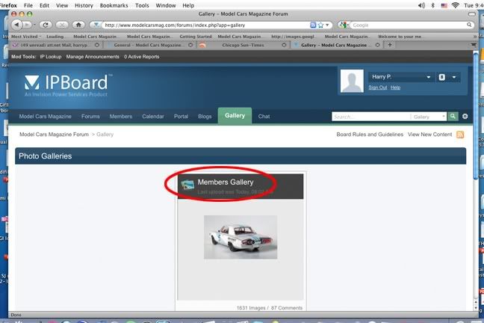484x323 pixels.
Task: Click the Sign Out link
Action: (377, 87)
